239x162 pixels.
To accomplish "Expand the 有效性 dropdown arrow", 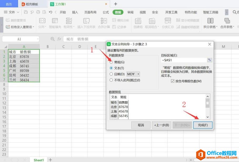I will pyautogui.click(x=74, y=27).
